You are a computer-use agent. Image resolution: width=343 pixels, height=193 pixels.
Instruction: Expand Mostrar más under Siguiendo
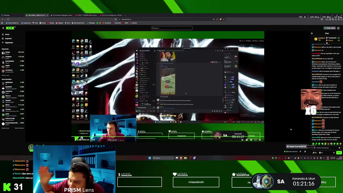click(x=5, y=75)
